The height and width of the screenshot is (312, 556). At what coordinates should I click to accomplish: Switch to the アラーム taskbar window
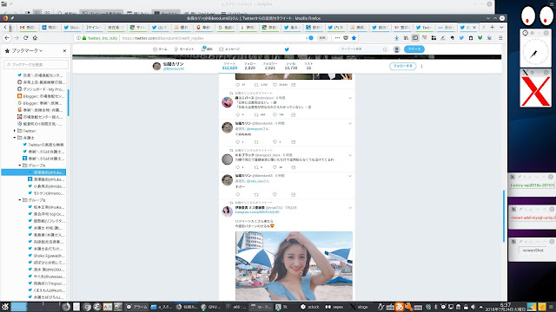[x=137, y=307]
